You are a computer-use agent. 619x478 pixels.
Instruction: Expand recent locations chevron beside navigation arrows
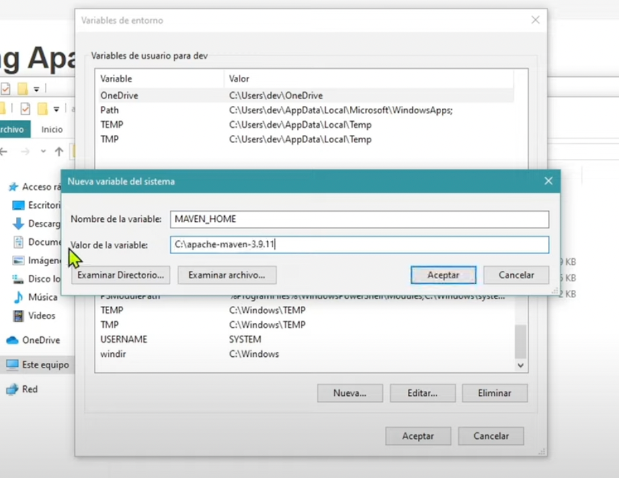tap(44, 152)
